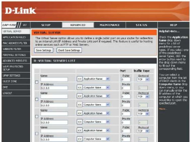
Task: Open first row Computer Name dropdown
Action: (x=96, y=87)
